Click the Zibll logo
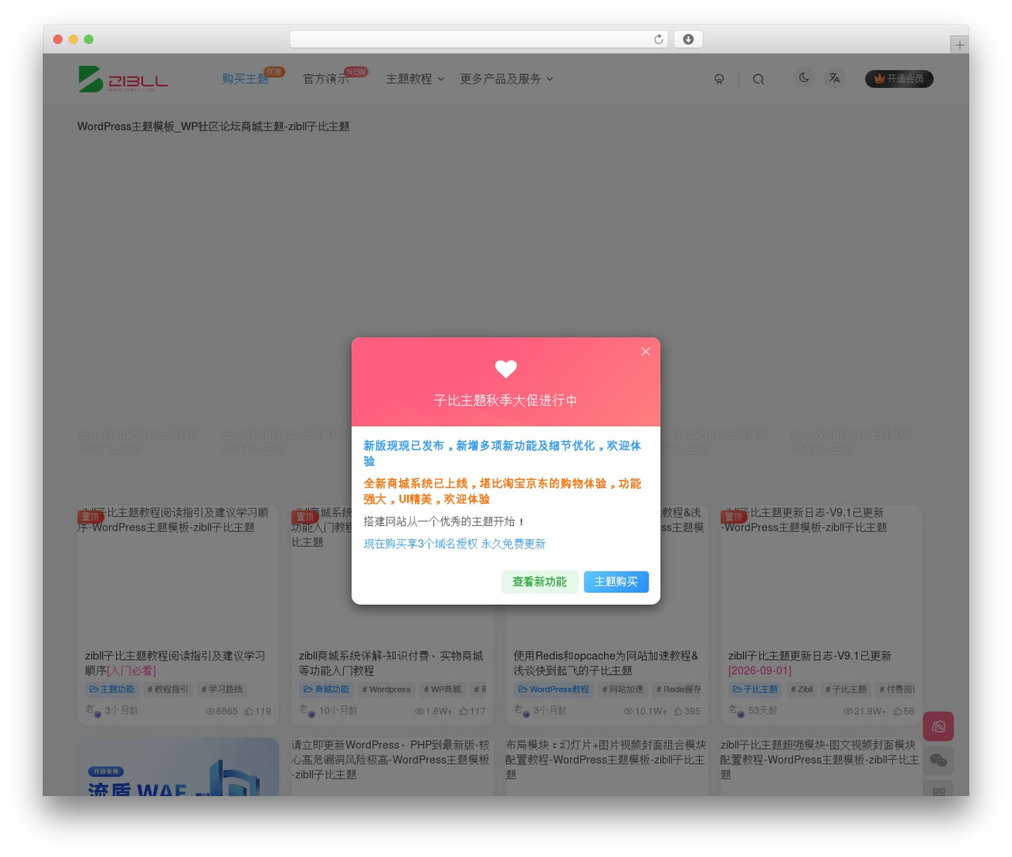Image resolution: width=1012 pixels, height=857 pixels. click(123, 79)
